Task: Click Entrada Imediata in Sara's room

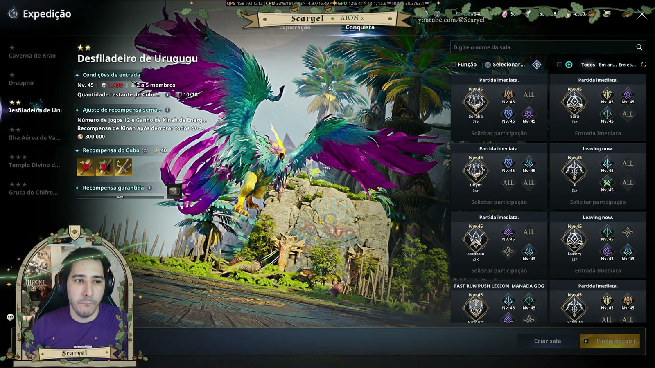Action: pos(598,133)
